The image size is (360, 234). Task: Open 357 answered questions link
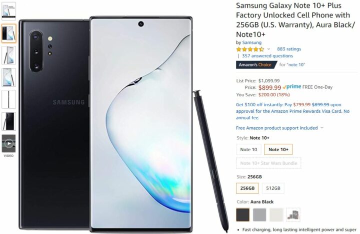[x=267, y=56]
